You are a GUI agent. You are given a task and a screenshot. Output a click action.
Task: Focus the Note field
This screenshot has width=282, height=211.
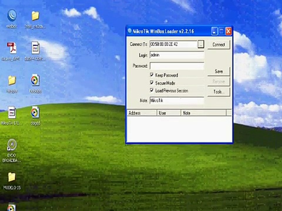[177, 101]
